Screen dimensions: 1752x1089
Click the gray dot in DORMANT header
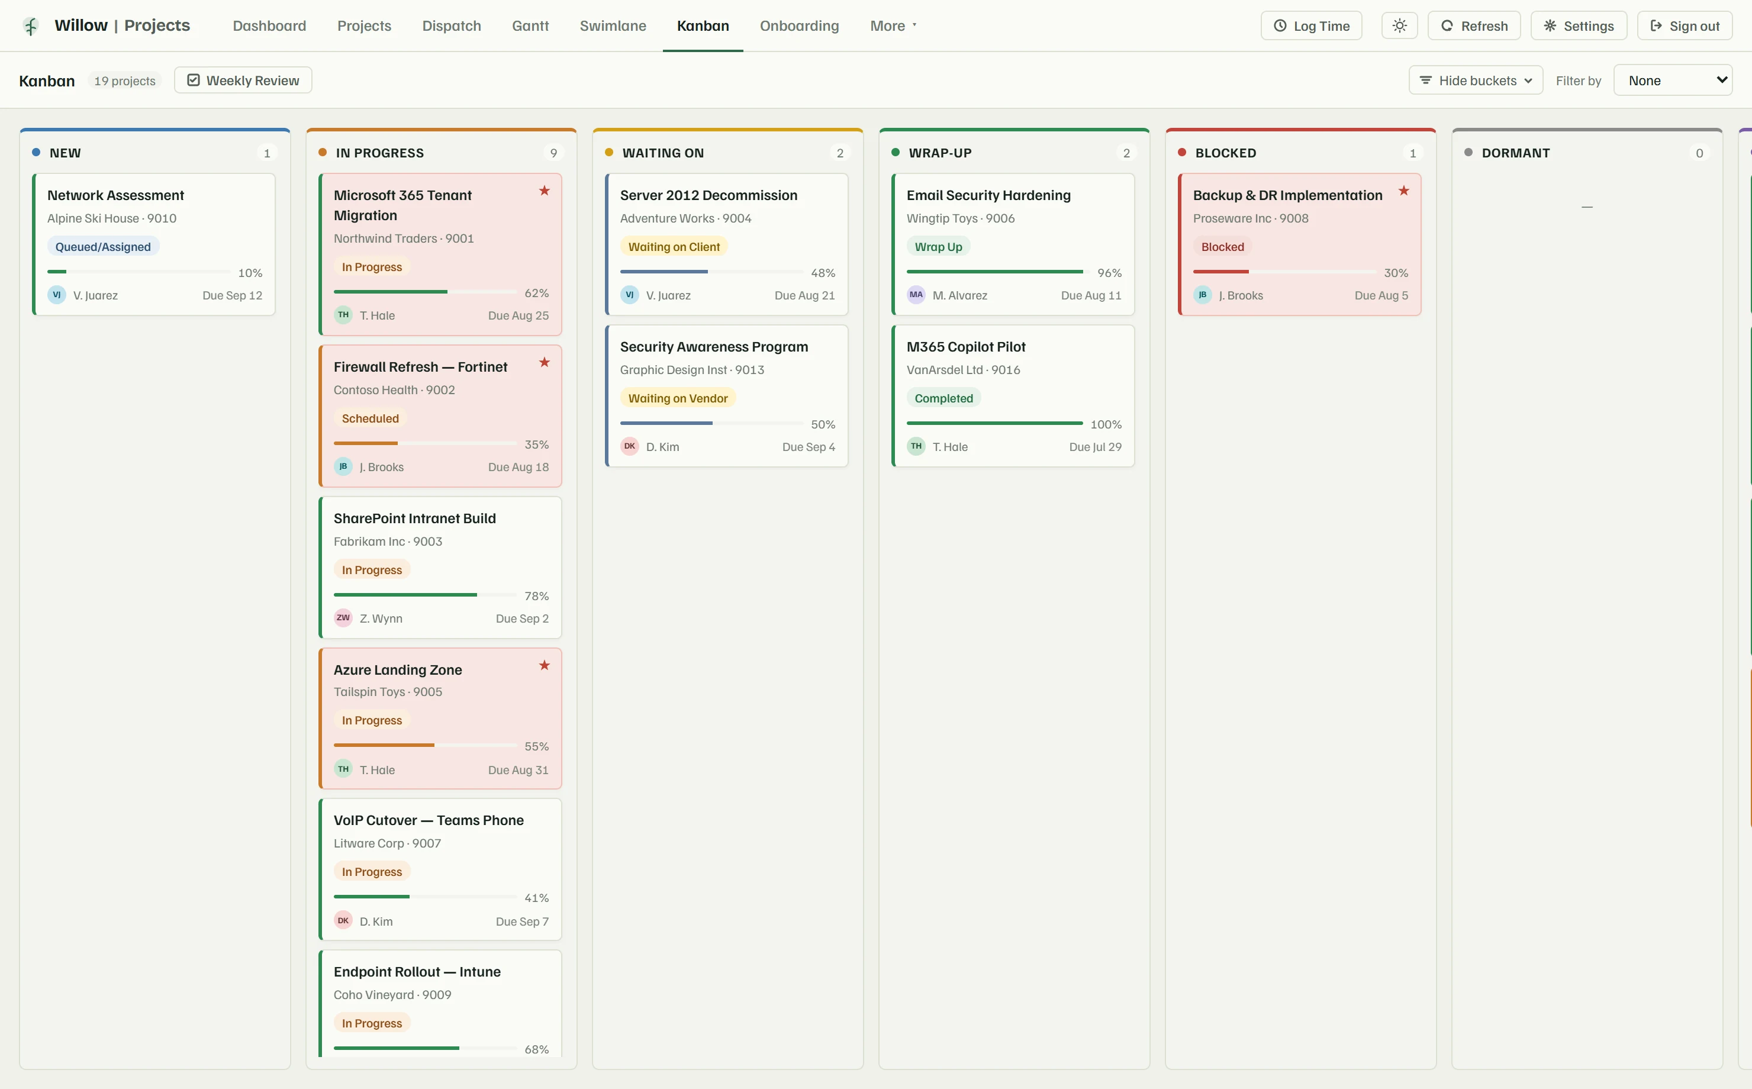pyautogui.click(x=1468, y=153)
